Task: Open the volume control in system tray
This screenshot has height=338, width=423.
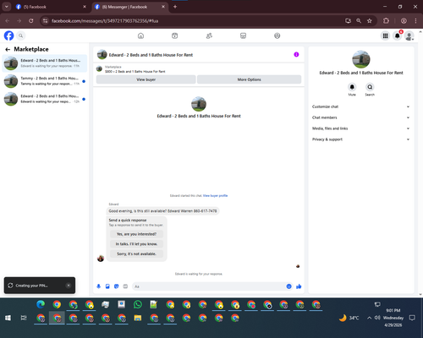Action: point(377,318)
